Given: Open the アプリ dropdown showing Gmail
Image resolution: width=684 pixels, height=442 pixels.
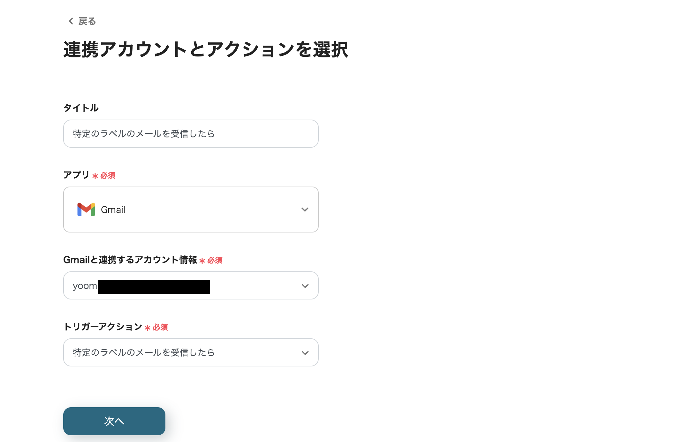Looking at the screenshot, I should pyautogui.click(x=191, y=210).
